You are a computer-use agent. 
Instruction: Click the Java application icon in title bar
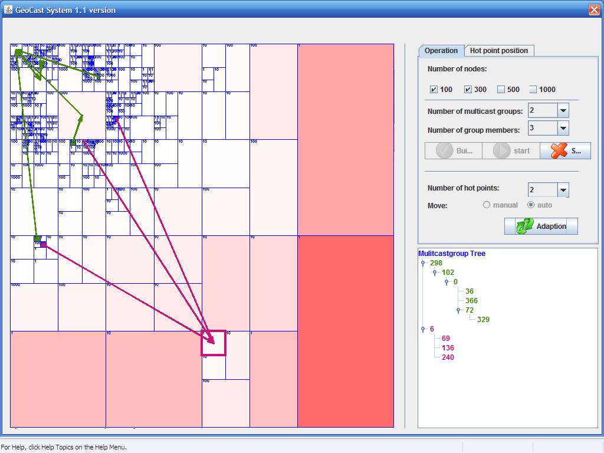[8, 10]
